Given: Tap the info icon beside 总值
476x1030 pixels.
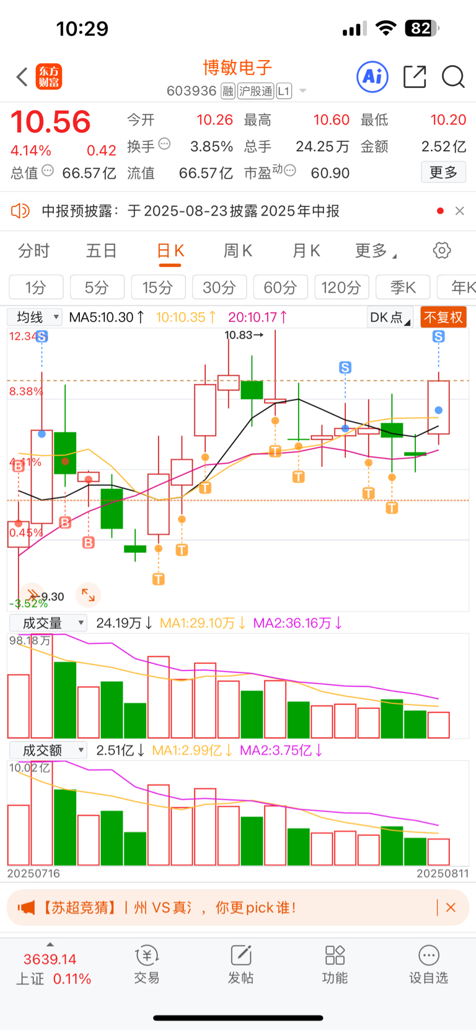Looking at the screenshot, I should 48,170.
